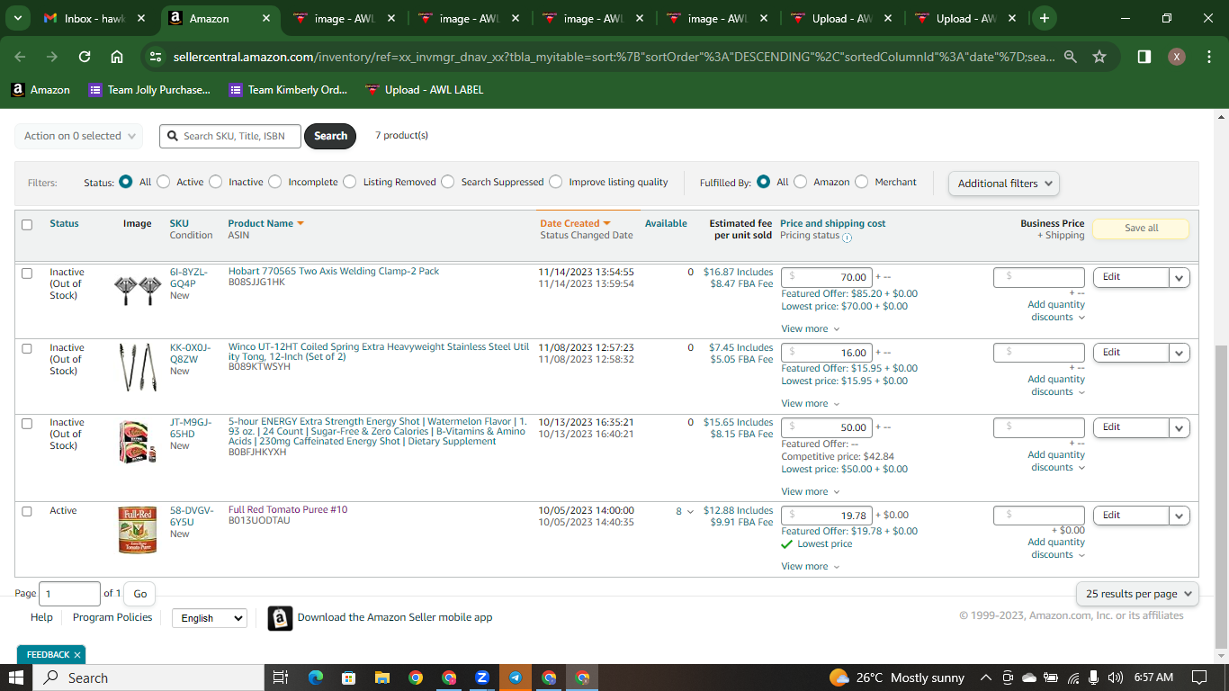The width and height of the screenshot is (1229, 691).
Task: Filter Fulfilled By Merchant
Action: 862,182
